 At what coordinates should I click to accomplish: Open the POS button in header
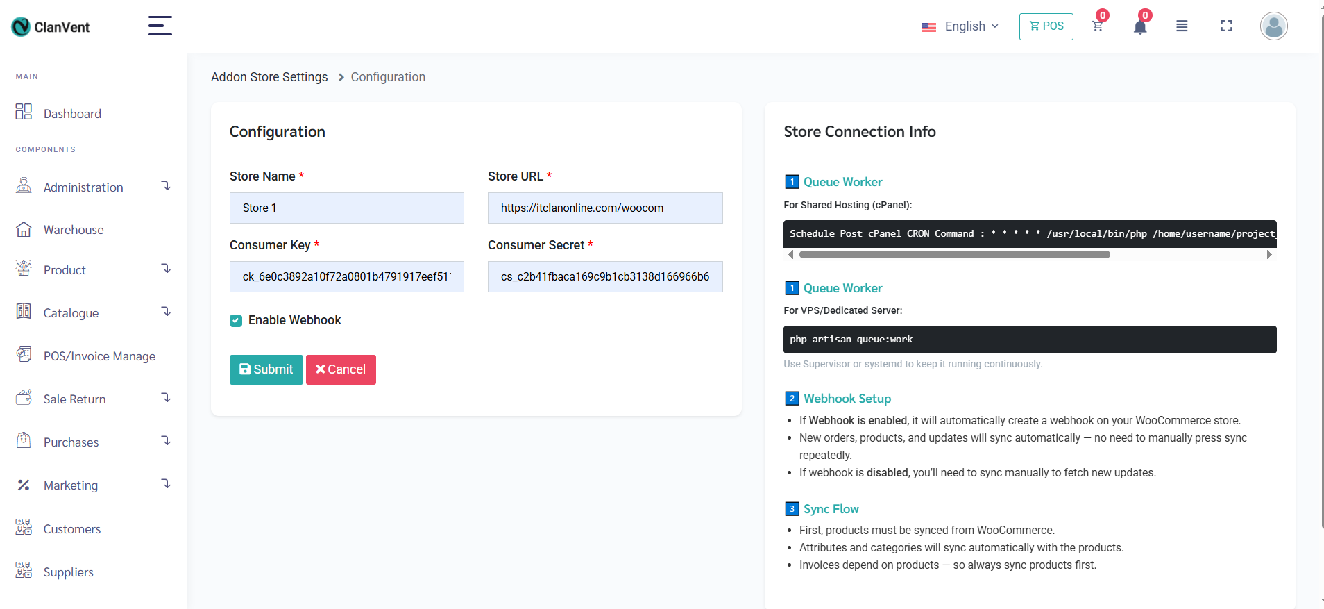click(1046, 26)
